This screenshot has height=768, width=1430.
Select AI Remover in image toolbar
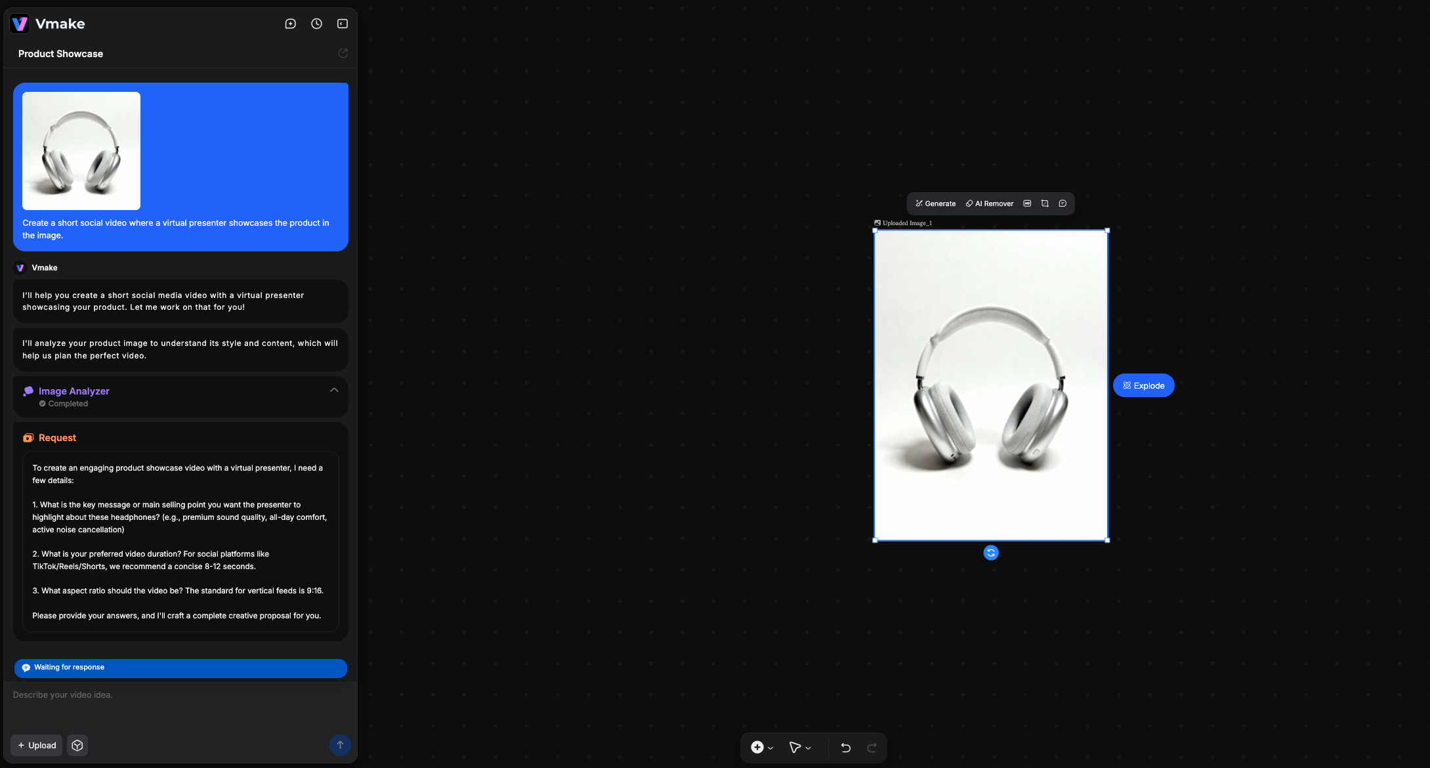tap(989, 203)
